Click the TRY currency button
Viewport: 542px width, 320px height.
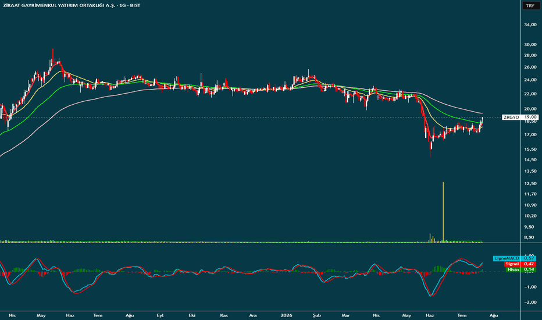(x=530, y=6)
